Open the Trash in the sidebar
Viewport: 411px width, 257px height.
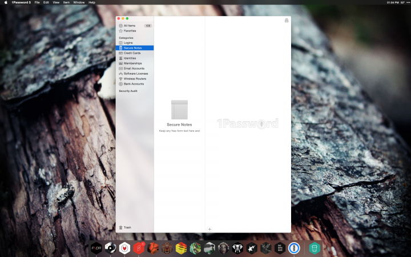click(x=125, y=227)
